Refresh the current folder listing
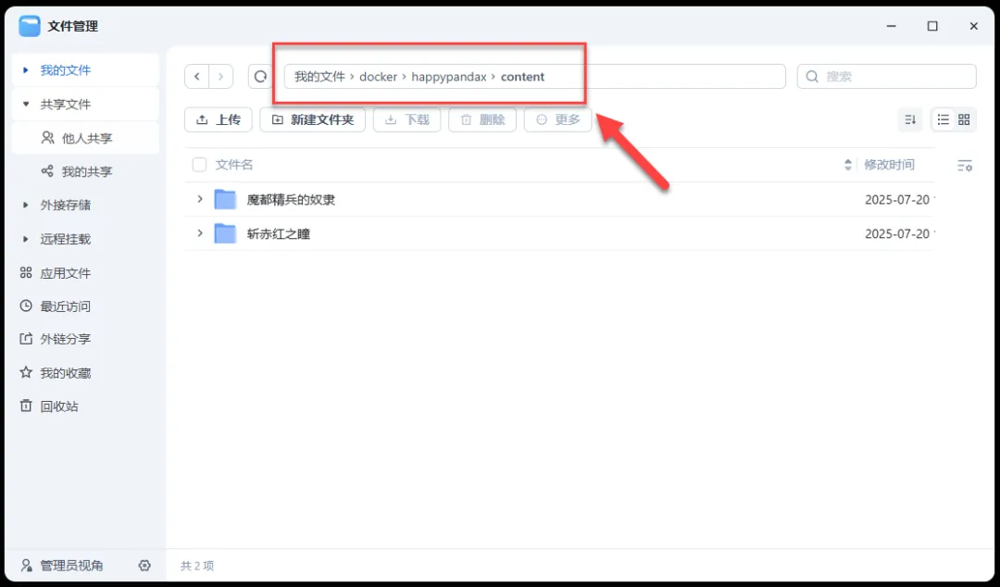The width and height of the screenshot is (1000, 587). coord(260,77)
